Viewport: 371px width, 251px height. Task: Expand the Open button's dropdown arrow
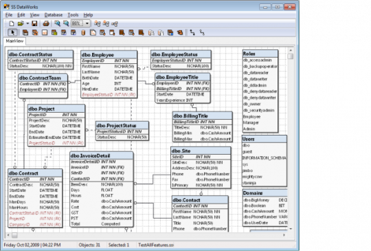(x=27, y=23)
